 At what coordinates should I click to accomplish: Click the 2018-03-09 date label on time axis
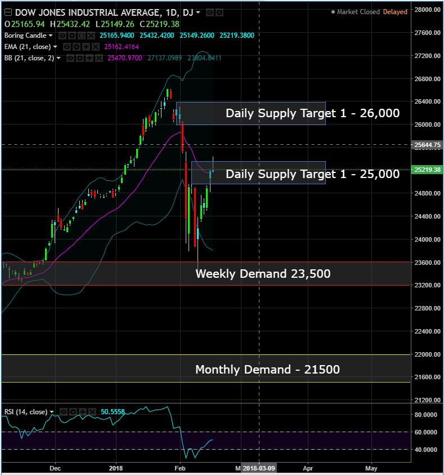(259, 468)
